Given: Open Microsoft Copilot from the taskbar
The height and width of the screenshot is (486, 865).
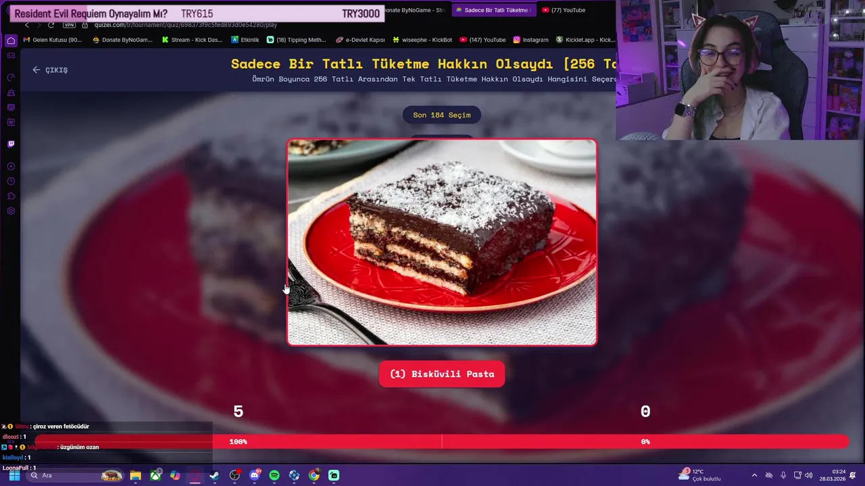Looking at the screenshot, I should pyautogui.click(x=175, y=475).
